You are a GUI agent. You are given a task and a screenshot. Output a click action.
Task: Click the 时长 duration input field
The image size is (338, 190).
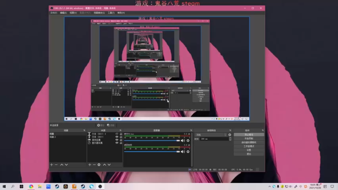coord(214,139)
